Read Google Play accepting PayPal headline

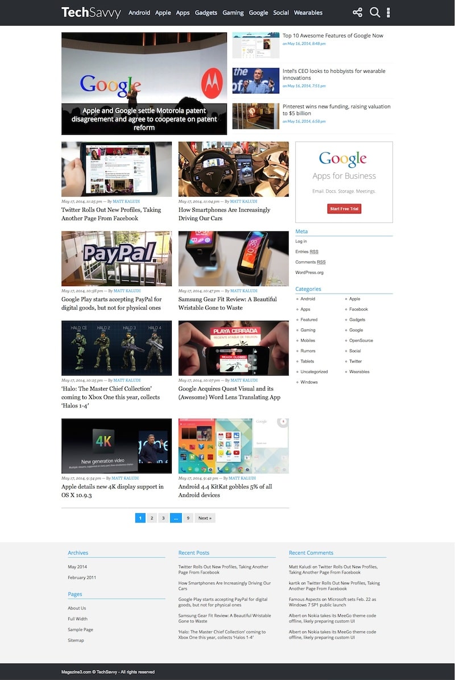(111, 303)
